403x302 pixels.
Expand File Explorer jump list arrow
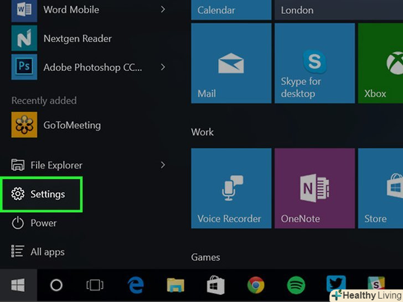tap(163, 165)
